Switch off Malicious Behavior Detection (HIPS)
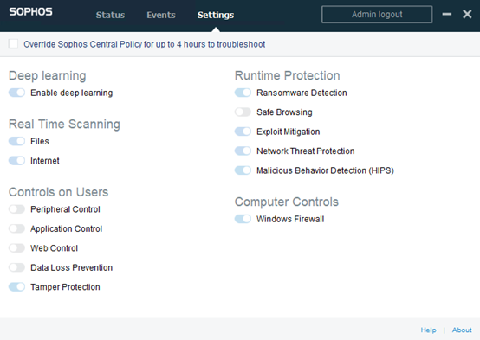This screenshot has height=340, width=480. point(243,170)
